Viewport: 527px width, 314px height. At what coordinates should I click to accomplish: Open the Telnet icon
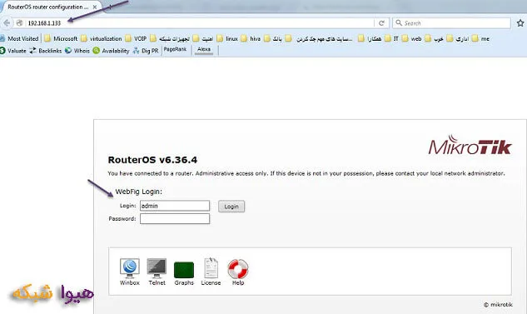tap(157, 272)
